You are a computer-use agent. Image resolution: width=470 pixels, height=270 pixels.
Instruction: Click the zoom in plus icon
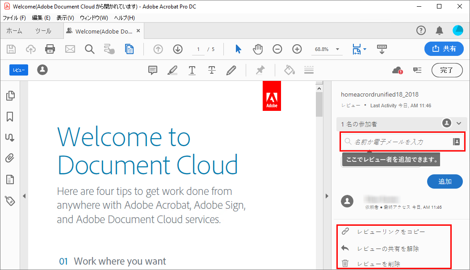pyautogui.click(x=297, y=49)
